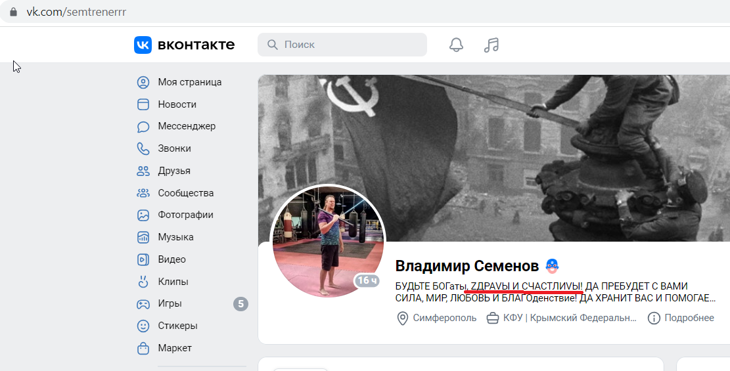Open Клипы section
Screen dimensions: 730x371
pos(173,282)
